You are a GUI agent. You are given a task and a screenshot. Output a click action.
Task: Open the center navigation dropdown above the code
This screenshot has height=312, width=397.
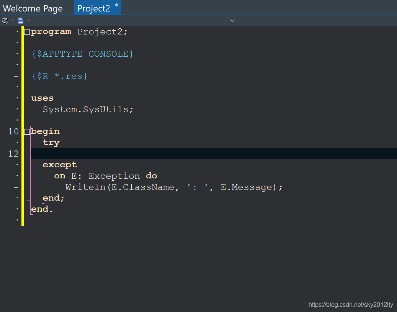(x=232, y=20)
